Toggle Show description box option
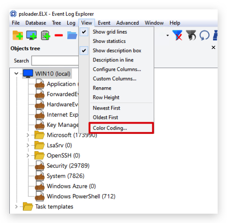The width and height of the screenshot is (227, 223). coord(117,50)
